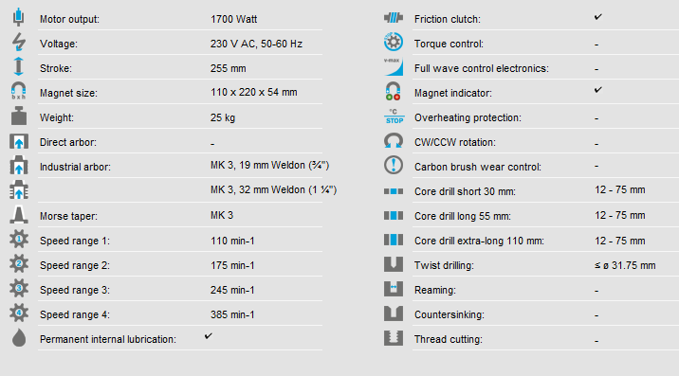Click the Friction clutch checkmark
The height and width of the screenshot is (376, 679).
598,17
